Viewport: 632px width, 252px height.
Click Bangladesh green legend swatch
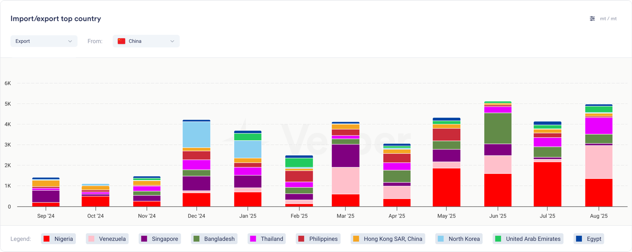196,239
